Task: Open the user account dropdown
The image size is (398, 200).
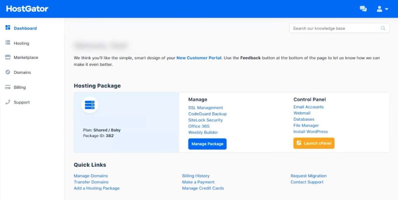Action: tap(382, 9)
